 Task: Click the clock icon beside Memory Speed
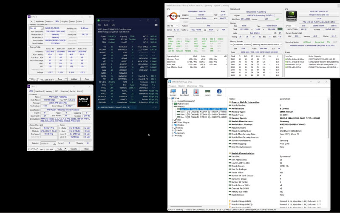coord(230,118)
